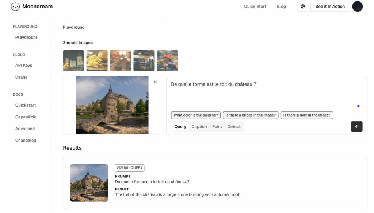Viewport: 374px width, 213px height.
Task: Open the theme palette icon button
Action: click(x=303, y=7)
